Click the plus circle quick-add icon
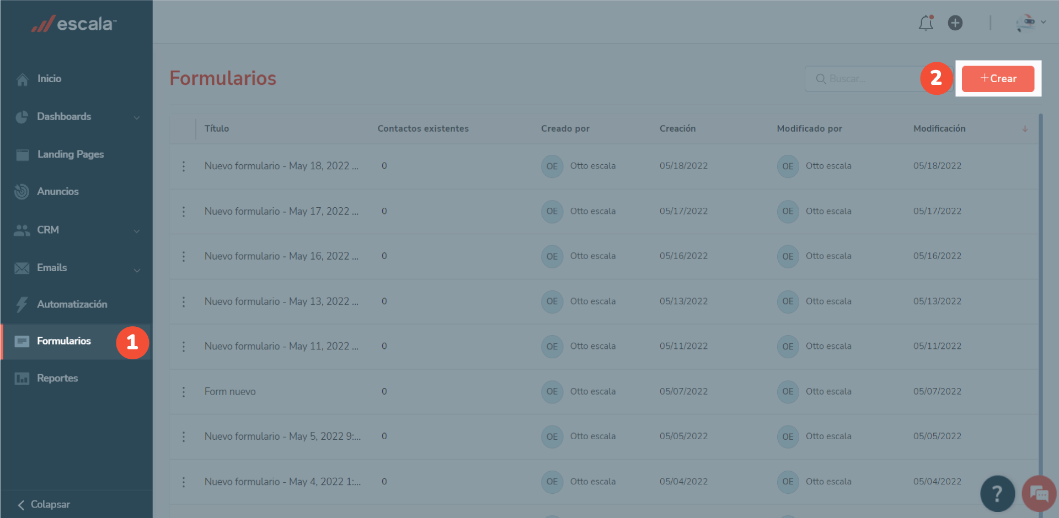This screenshot has height=518, width=1059. 955,23
